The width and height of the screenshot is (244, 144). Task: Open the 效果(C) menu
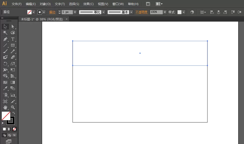88,4
